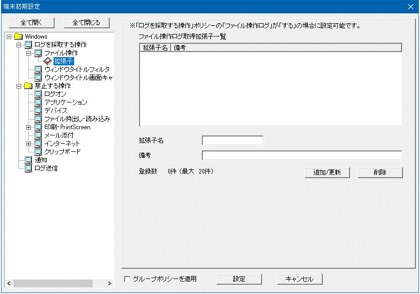Enable the グループポリシーを適用 checkbox

[x=127, y=279]
